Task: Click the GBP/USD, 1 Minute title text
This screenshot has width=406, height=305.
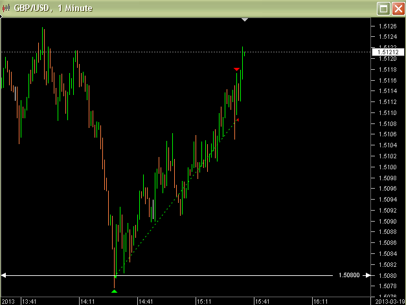Action: [x=53, y=8]
